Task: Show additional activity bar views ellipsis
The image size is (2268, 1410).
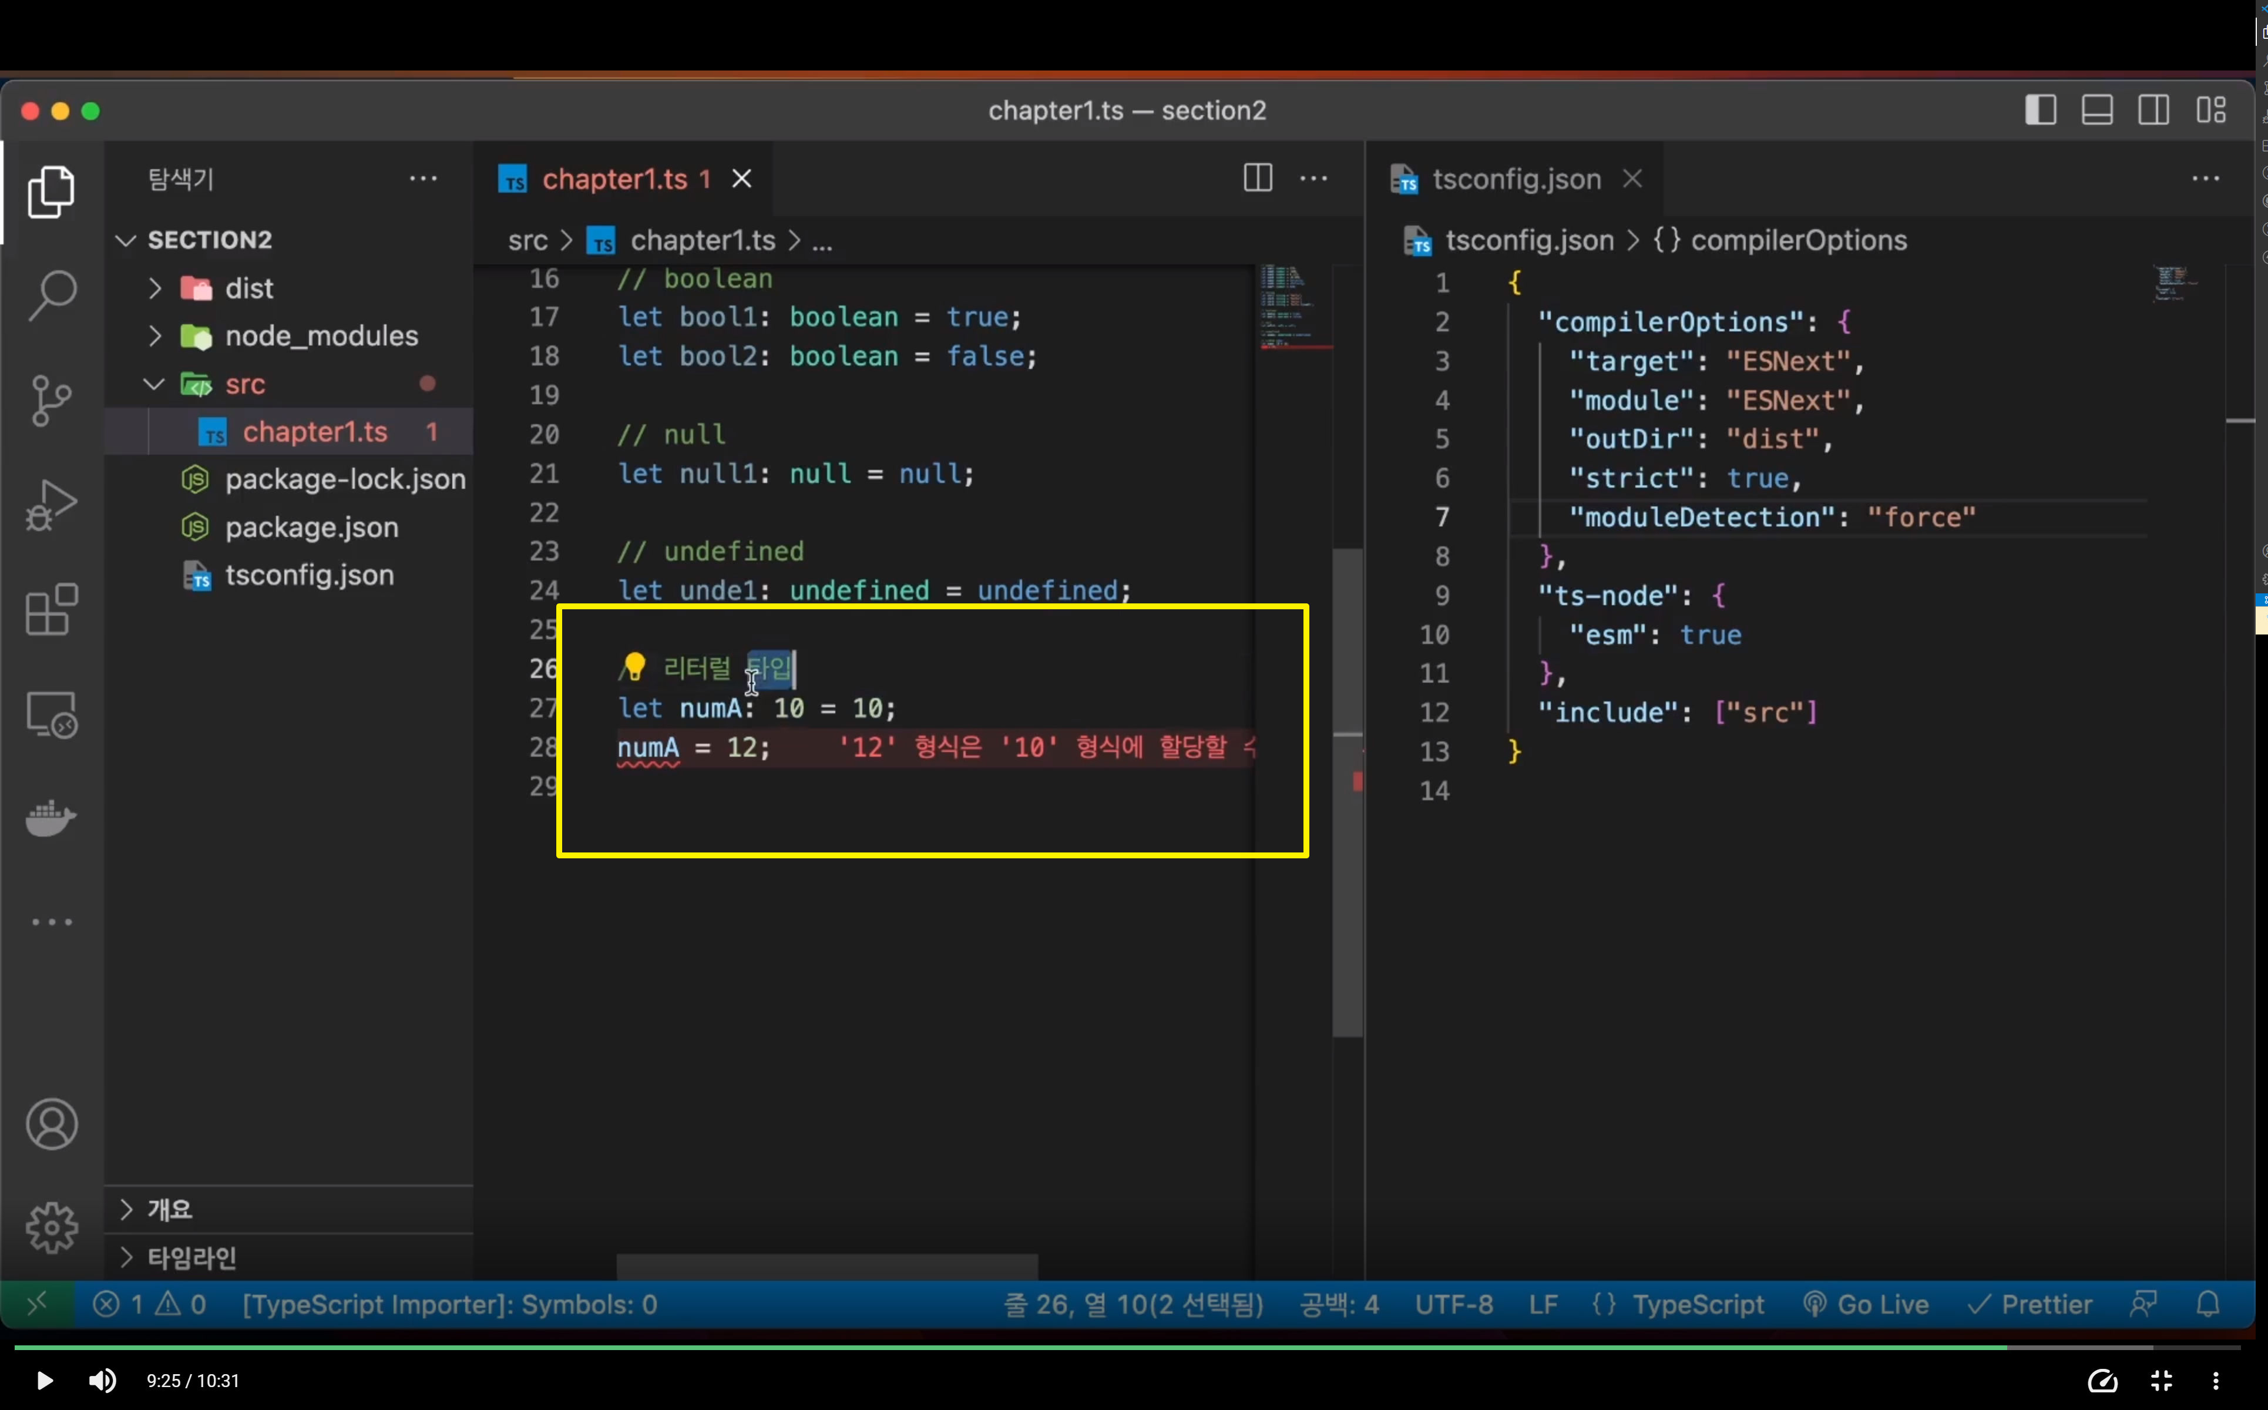Action: 51,922
